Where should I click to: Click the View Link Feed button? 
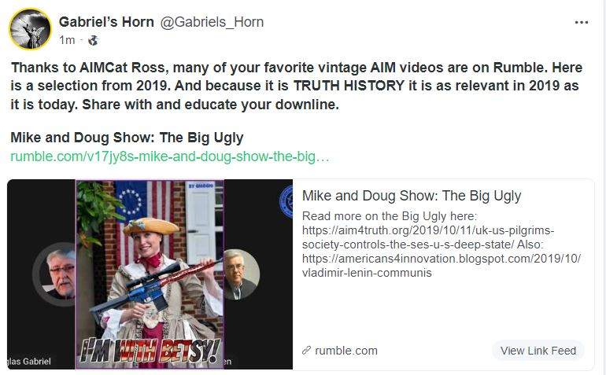(x=538, y=351)
